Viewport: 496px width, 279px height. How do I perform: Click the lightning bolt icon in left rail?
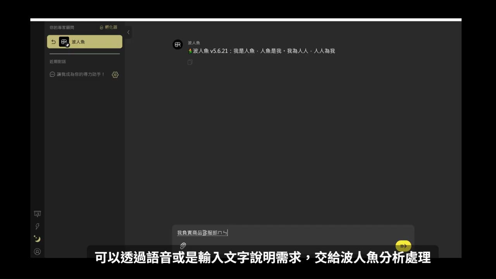click(x=37, y=226)
